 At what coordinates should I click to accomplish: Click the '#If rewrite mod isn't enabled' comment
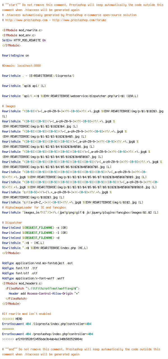click(26, 314)
